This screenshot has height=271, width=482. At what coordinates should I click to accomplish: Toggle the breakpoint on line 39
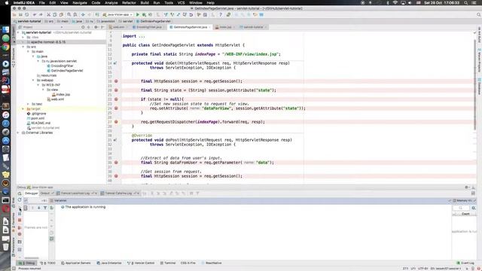(x=116, y=176)
